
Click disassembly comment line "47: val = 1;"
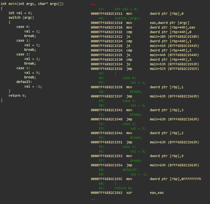point(122,82)
